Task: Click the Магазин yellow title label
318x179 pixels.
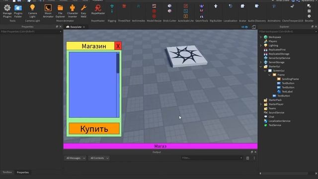Action: pyautogui.click(x=90, y=46)
